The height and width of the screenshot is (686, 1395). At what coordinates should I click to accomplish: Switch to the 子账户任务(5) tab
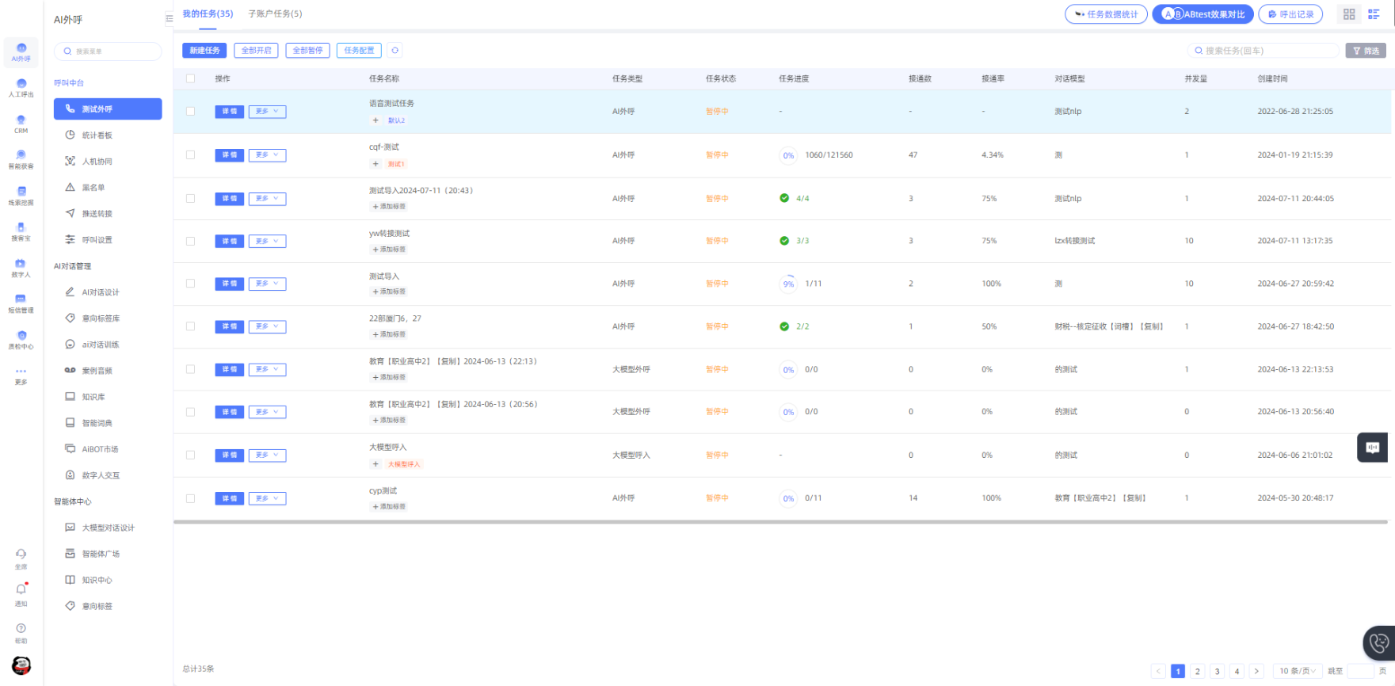tap(275, 13)
